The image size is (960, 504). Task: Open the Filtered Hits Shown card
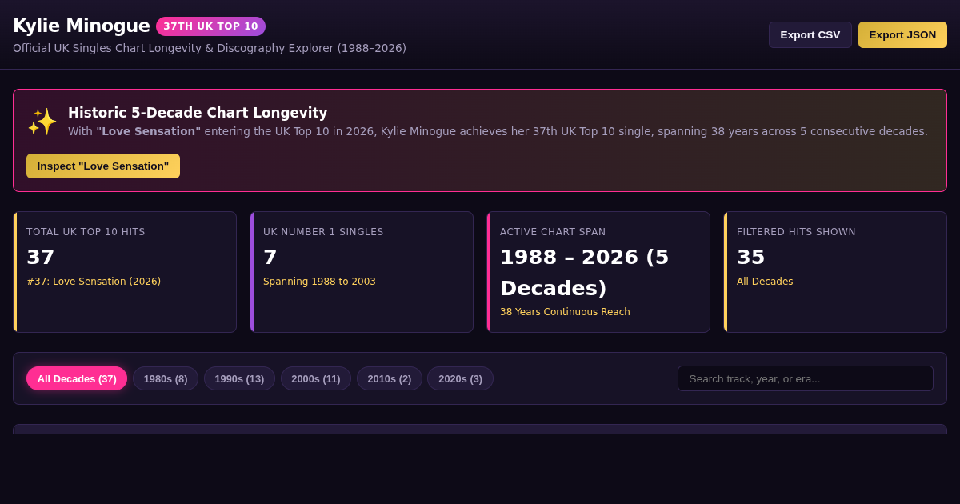tap(835, 272)
